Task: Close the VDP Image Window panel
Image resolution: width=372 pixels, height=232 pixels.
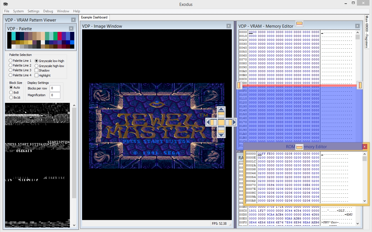Action: 228,26
